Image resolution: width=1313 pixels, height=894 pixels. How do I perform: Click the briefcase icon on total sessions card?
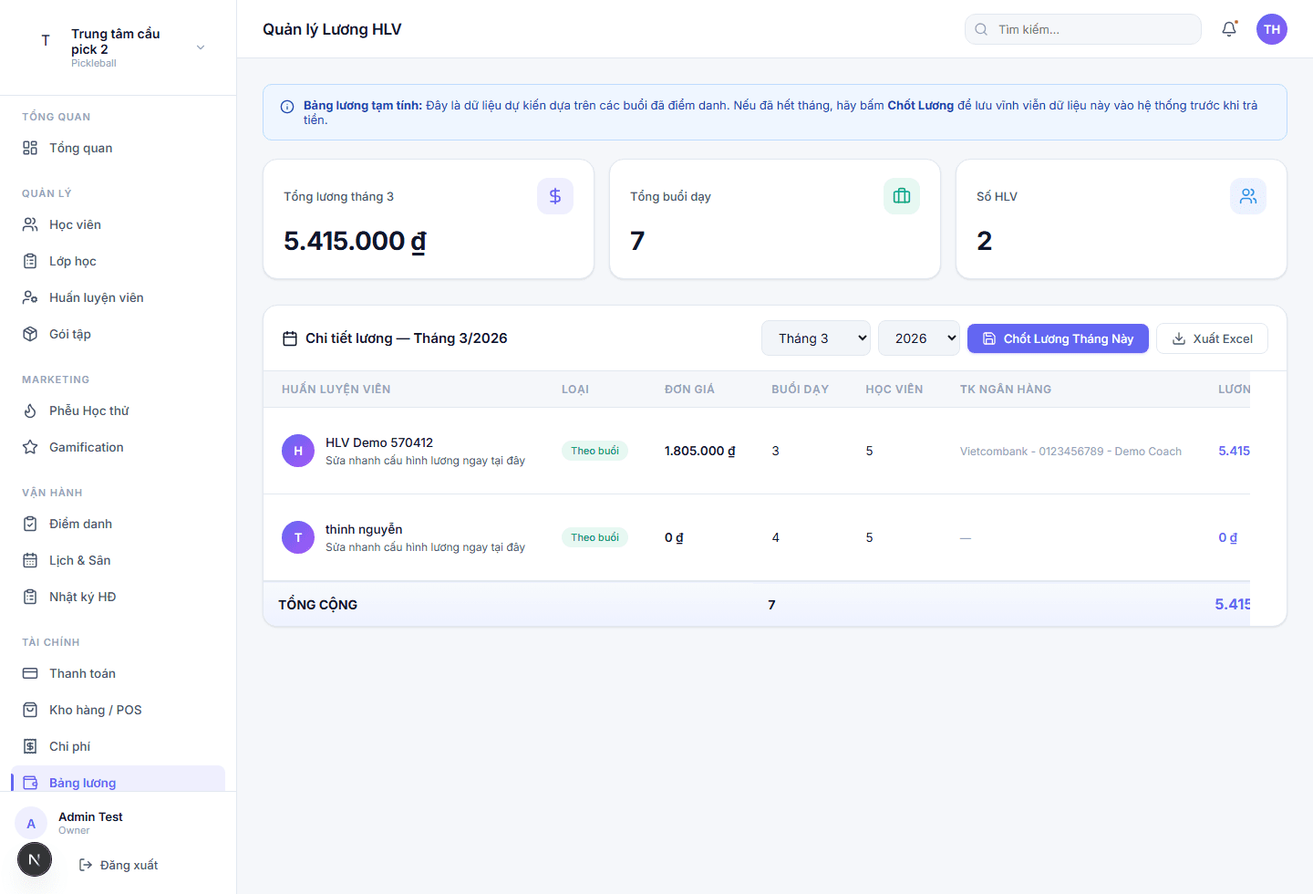coord(901,196)
